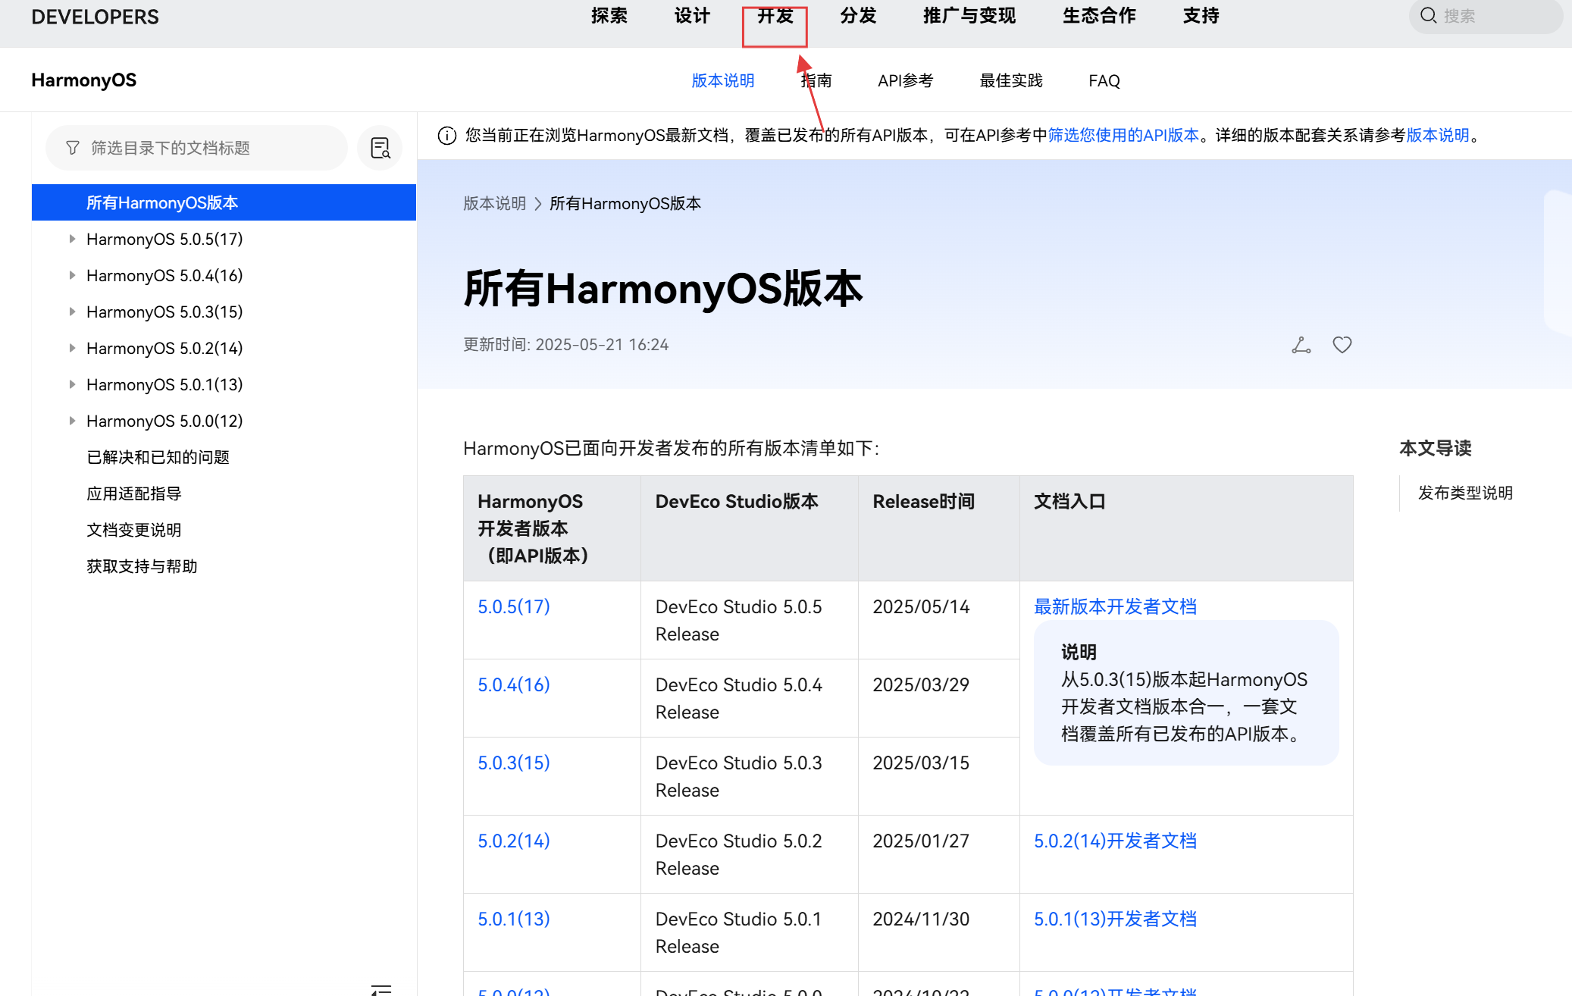
Task: Click the DevEco Studio 5.0.4 Release cell
Action: pos(749,698)
